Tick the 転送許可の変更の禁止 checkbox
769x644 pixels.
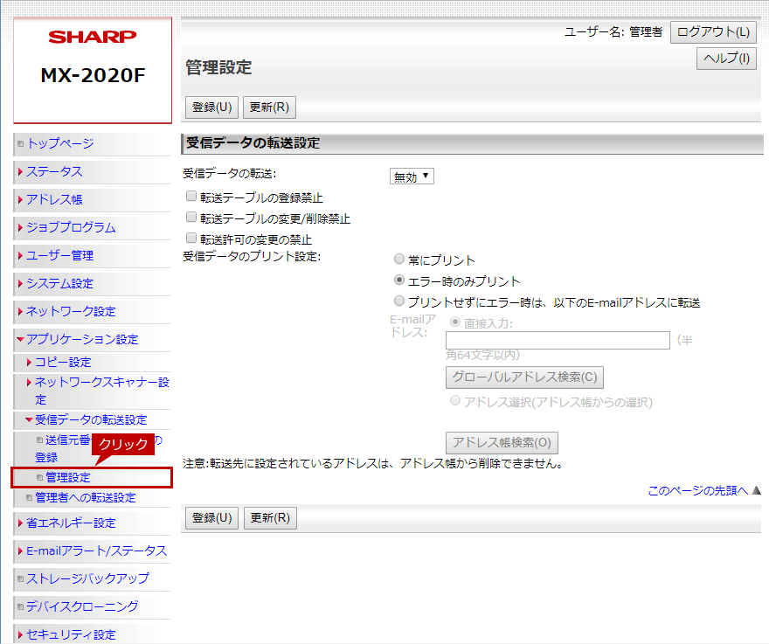[x=191, y=238]
